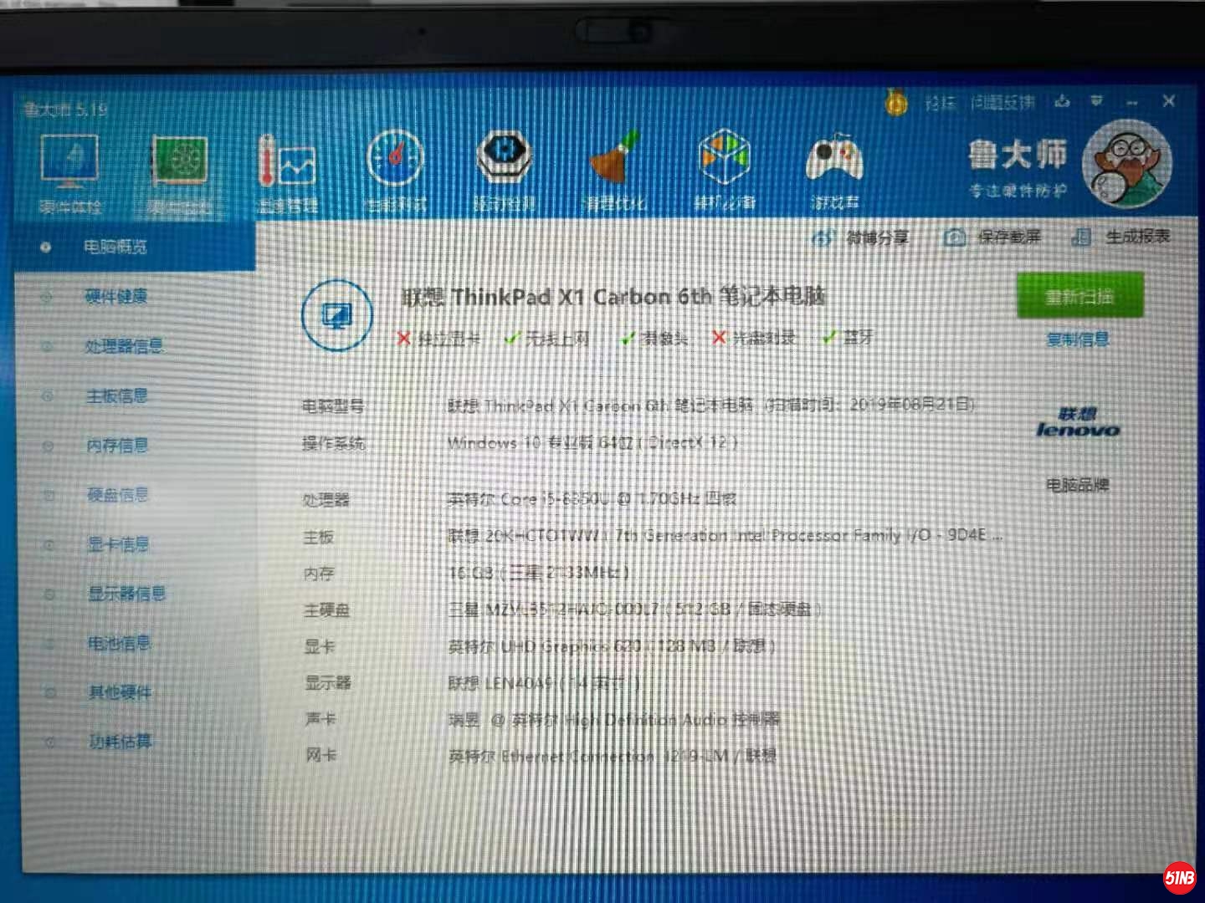Share via 微博分享 button
The height and width of the screenshot is (903, 1205).
(862, 238)
